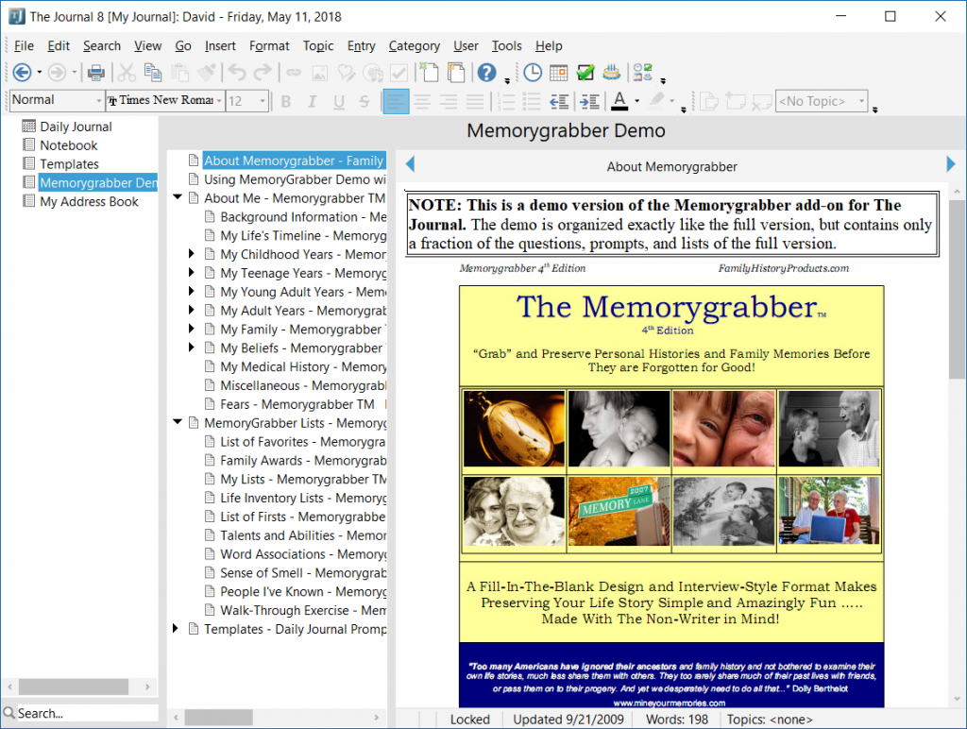Open the Tools menu
Image resolution: width=967 pixels, height=729 pixels.
pos(506,45)
